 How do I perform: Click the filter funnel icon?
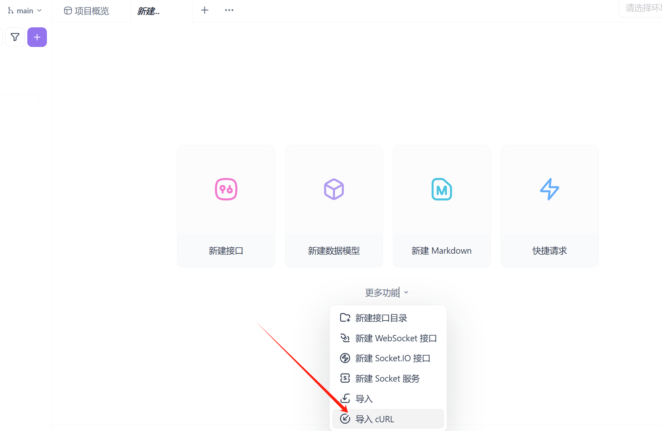pyautogui.click(x=15, y=37)
